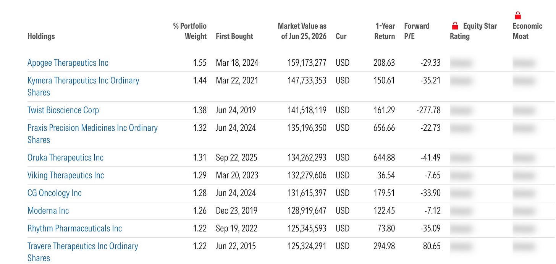Viewport: 556px width, 264px height.
Task: Select the 1.55 portfolio weight value
Action: (x=200, y=63)
